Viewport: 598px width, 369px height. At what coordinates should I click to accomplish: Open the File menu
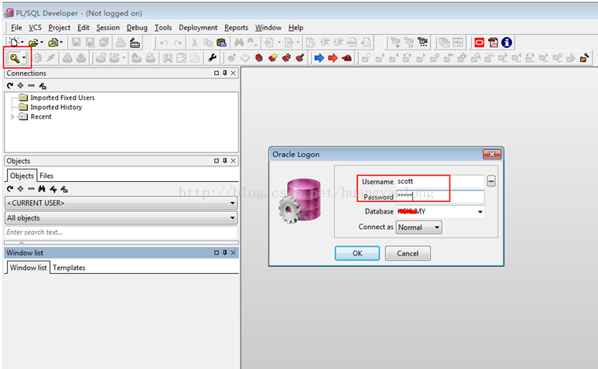(16, 27)
